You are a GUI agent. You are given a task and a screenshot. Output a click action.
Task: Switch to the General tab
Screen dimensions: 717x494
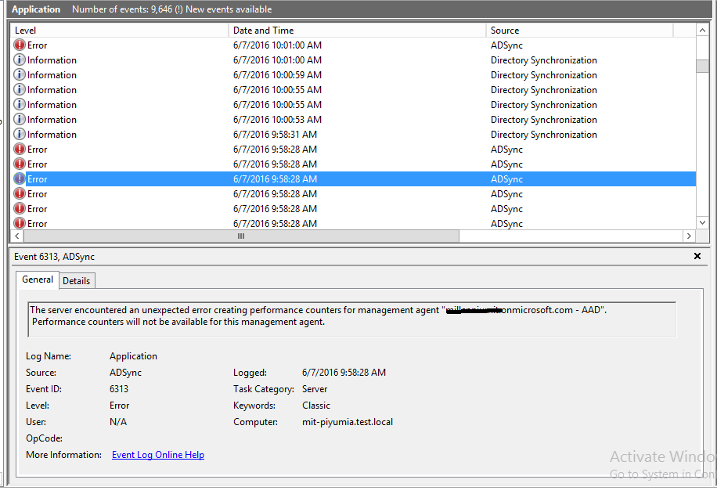(x=38, y=279)
